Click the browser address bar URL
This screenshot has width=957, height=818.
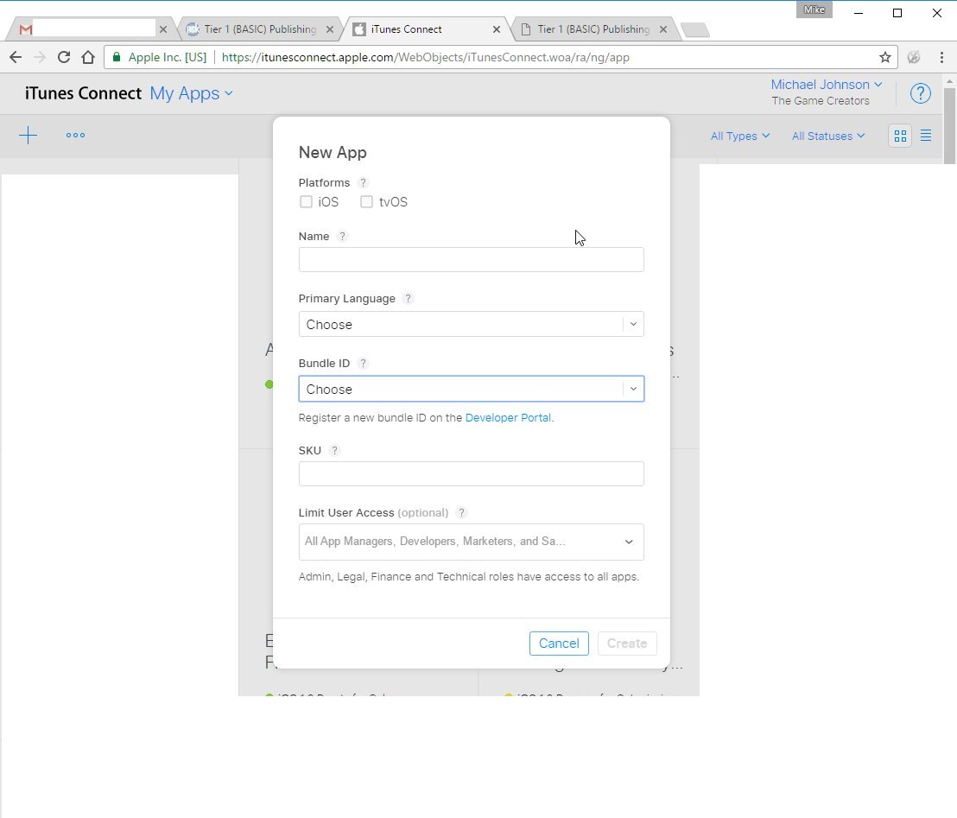[426, 57]
